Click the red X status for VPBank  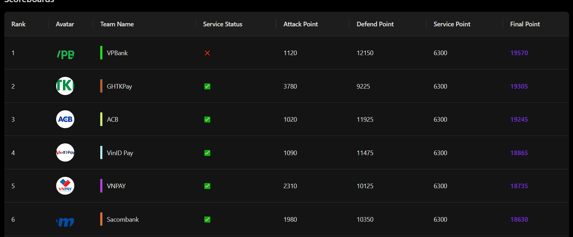(207, 53)
